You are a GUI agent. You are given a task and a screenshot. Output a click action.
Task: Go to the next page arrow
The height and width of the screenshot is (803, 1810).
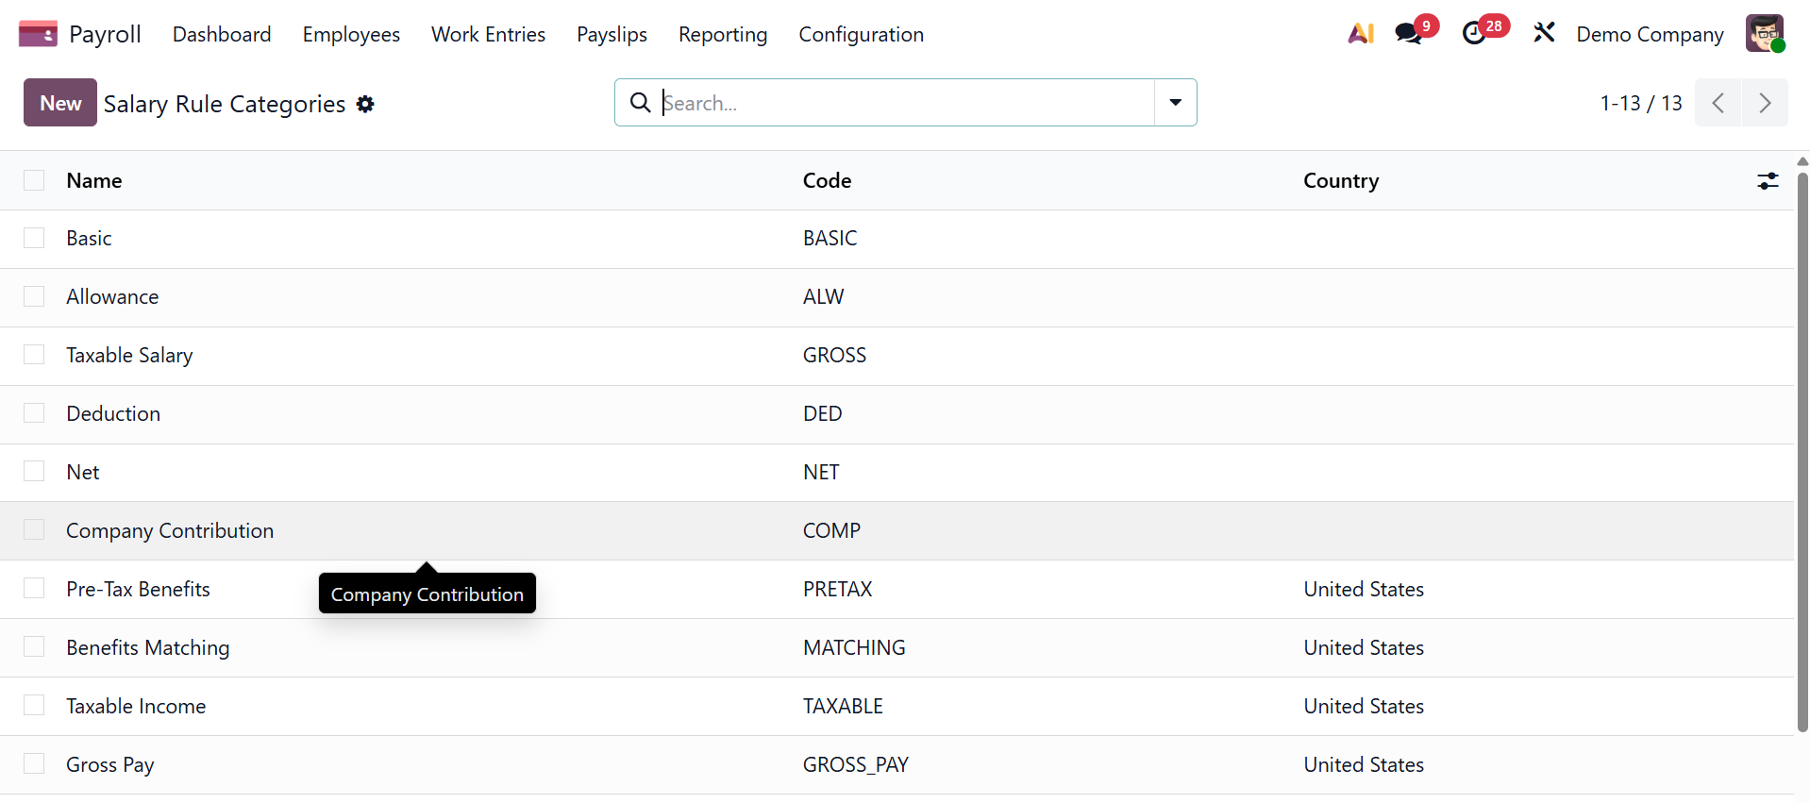point(1764,103)
